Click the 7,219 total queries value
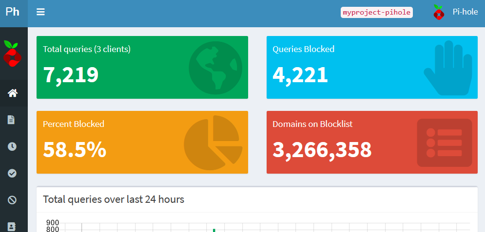The width and height of the screenshot is (485, 232). 71,75
